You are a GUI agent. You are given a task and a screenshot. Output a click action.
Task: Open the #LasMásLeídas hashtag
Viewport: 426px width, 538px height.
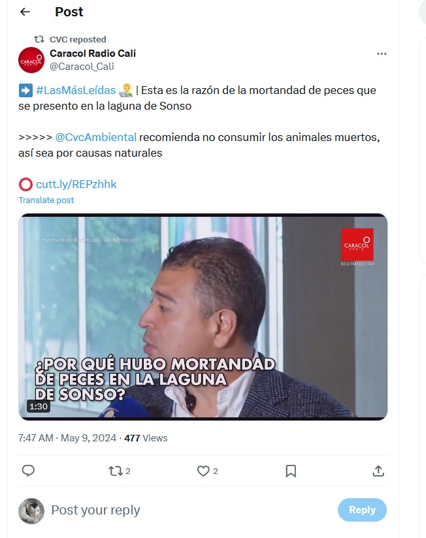(x=76, y=90)
